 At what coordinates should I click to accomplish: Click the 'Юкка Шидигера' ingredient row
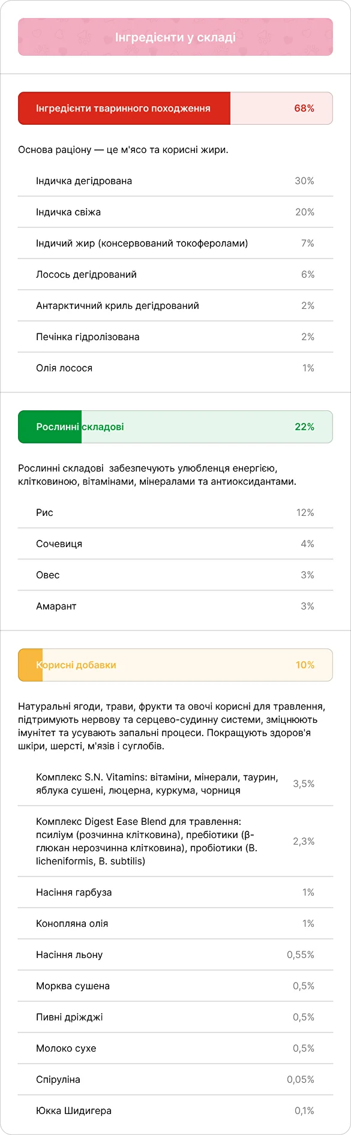point(175,1111)
